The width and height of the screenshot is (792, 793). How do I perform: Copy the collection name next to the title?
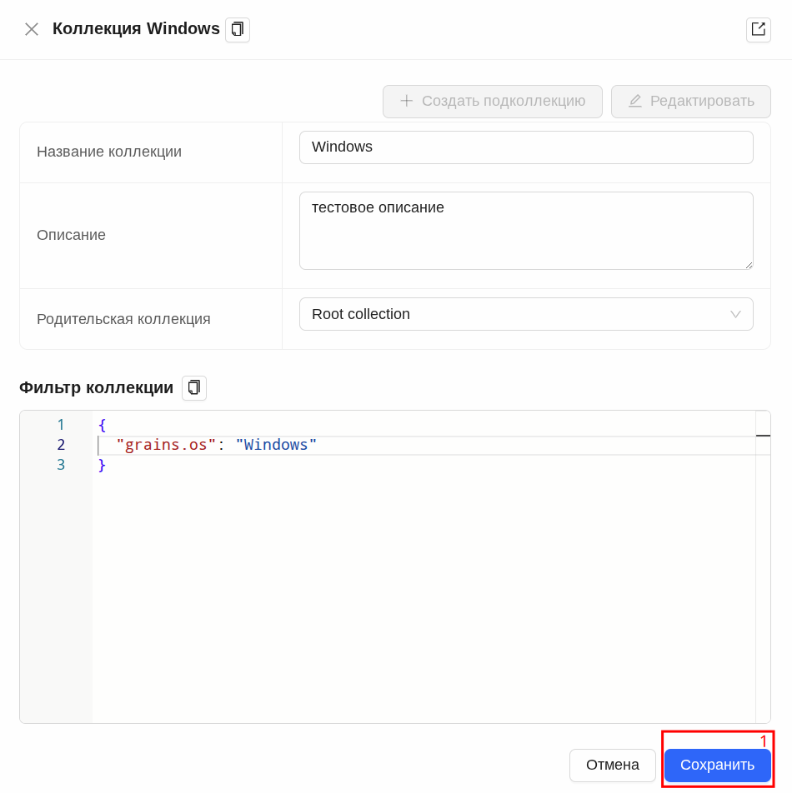click(x=238, y=29)
